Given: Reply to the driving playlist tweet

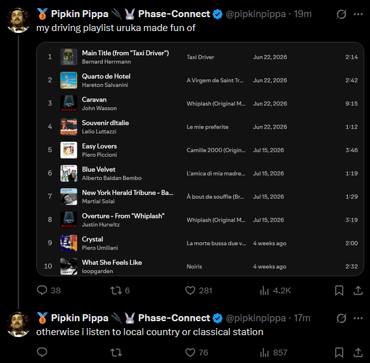Looking at the screenshot, I should coord(49,290).
